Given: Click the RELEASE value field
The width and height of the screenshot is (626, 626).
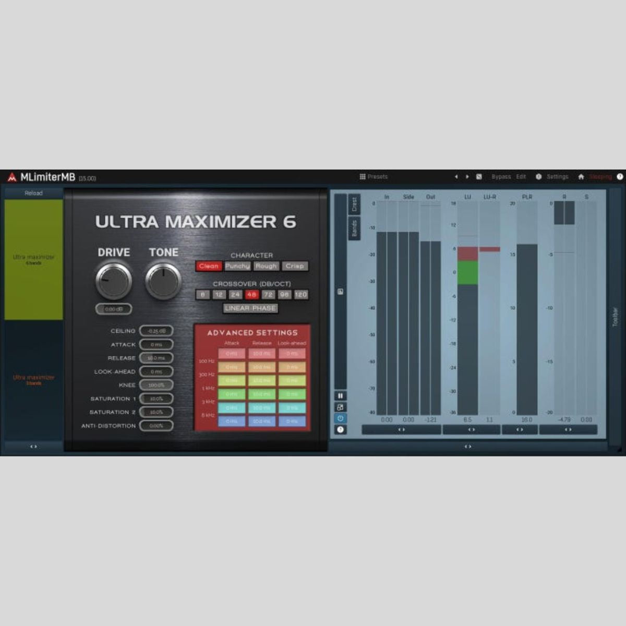Looking at the screenshot, I should pyautogui.click(x=156, y=358).
